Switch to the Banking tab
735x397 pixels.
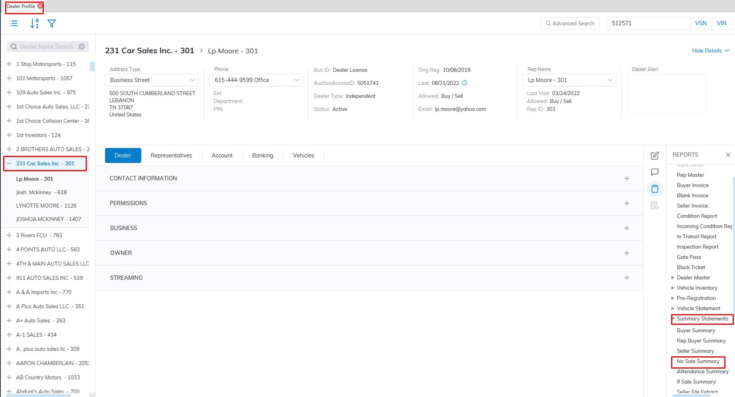click(x=262, y=156)
